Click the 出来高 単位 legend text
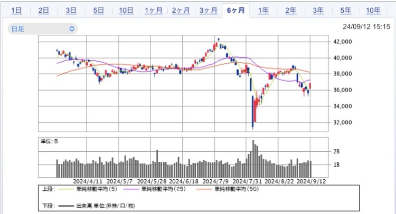396x214 pixels. [x=106, y=206]
